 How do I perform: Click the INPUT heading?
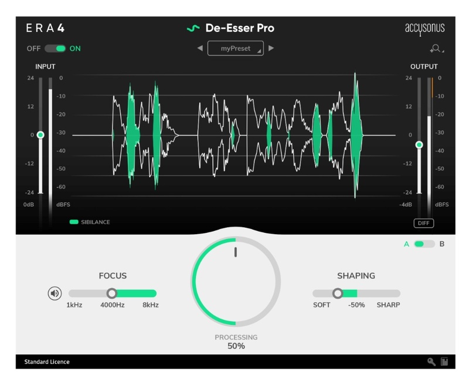tap(45, 66)
